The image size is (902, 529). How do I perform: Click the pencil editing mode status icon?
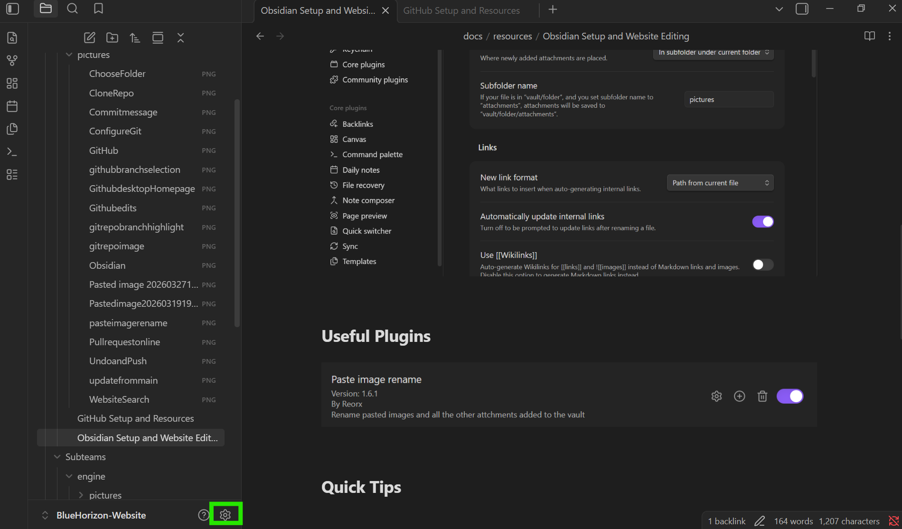point(760,521)
